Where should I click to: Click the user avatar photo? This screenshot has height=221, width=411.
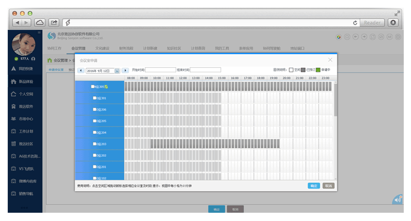point(23,43)
